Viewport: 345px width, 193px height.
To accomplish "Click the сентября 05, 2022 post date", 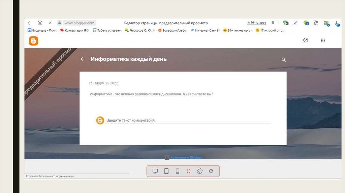I will point(103,83).
